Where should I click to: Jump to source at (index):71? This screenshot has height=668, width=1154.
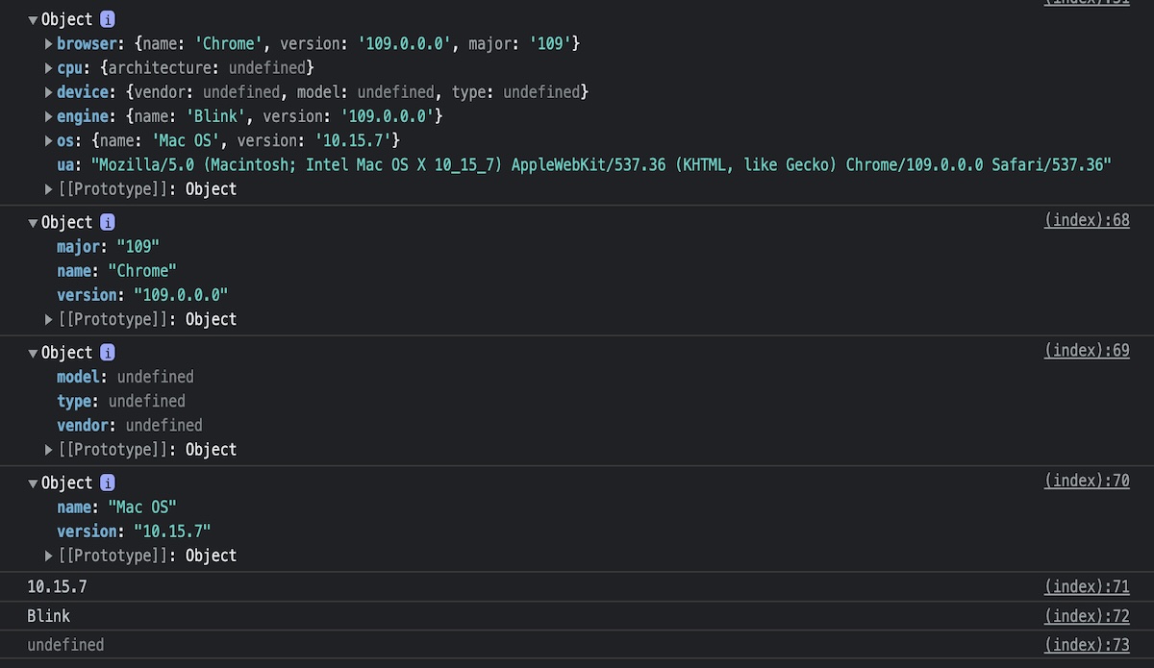click(x=1086, y=586)
